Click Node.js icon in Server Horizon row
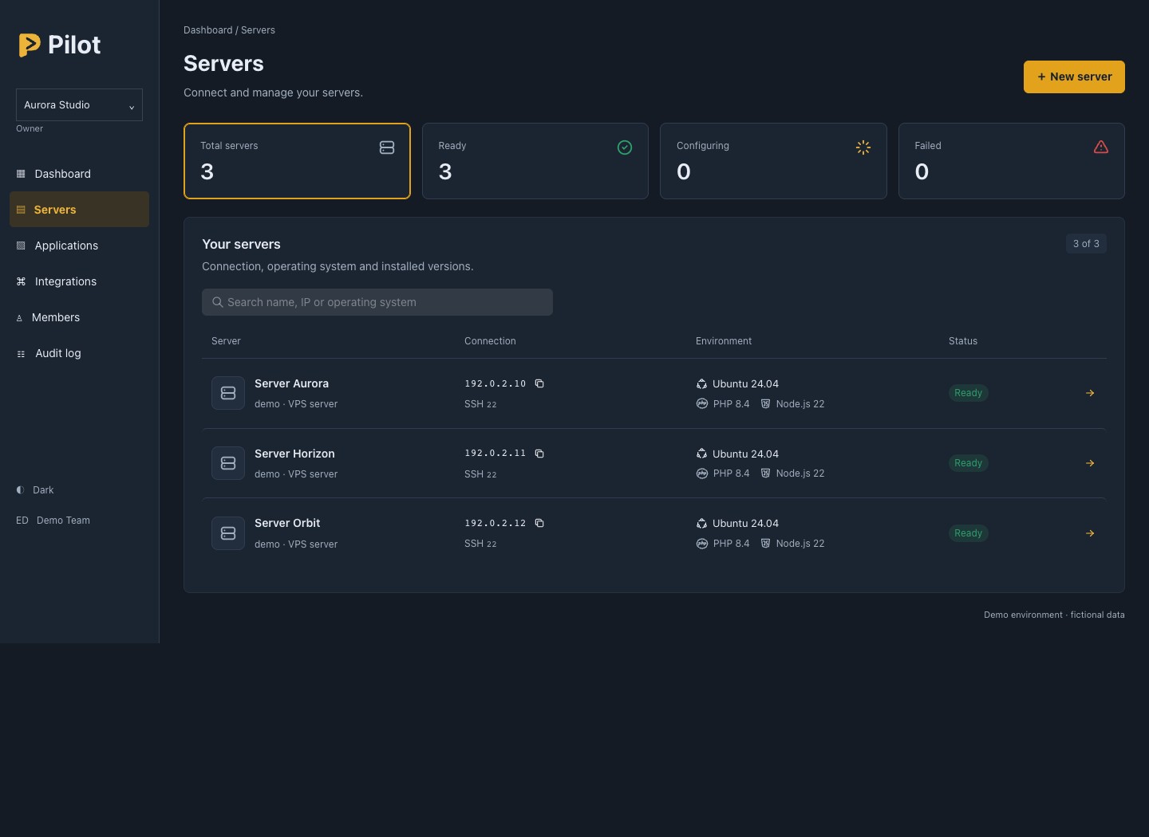The height and width of the screenshot is (837, 1149). click(x=765, y=474)
